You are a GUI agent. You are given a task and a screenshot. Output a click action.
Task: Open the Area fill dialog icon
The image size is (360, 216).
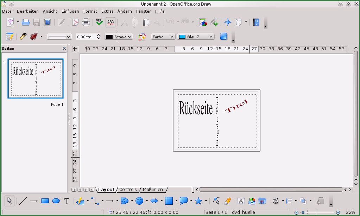click(142, 37)
